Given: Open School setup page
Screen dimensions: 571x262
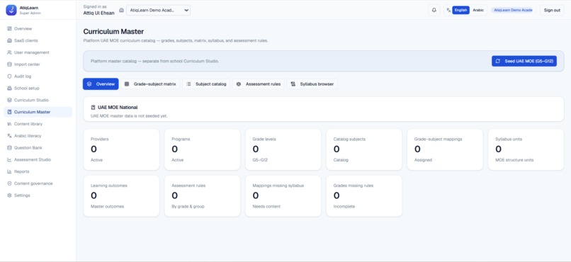Looking at the screenshot, I should [x=38, y=89].
